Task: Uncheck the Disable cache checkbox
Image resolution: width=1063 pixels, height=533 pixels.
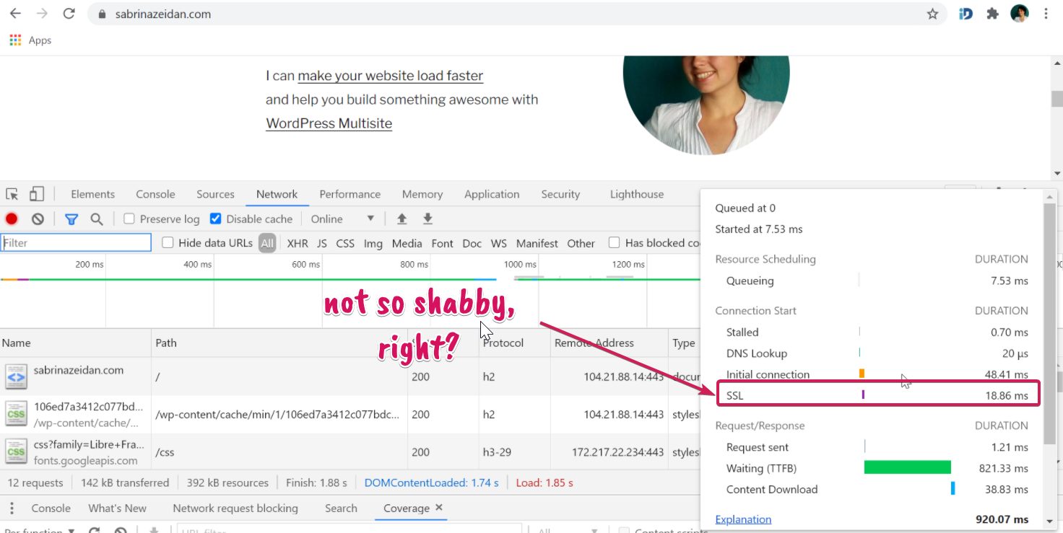Action: coord(215,219)
